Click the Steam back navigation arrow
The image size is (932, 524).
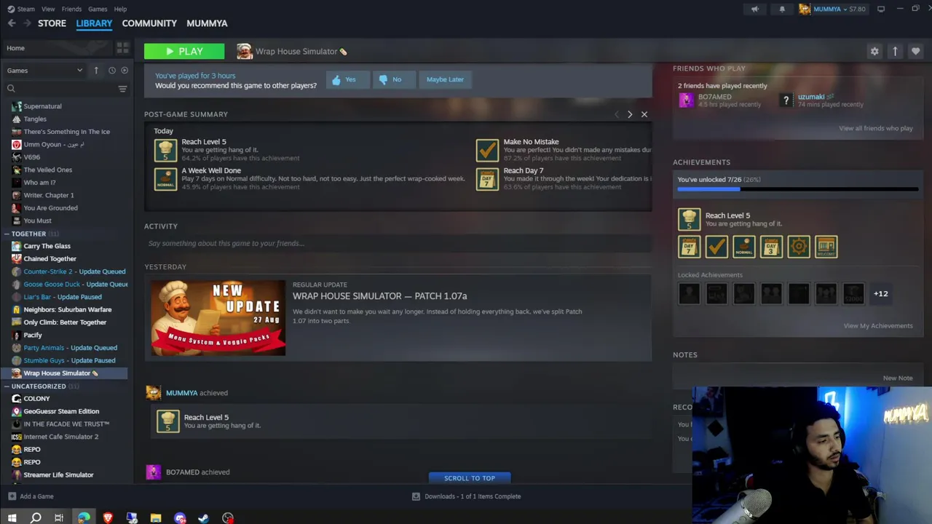click(12, 23)
